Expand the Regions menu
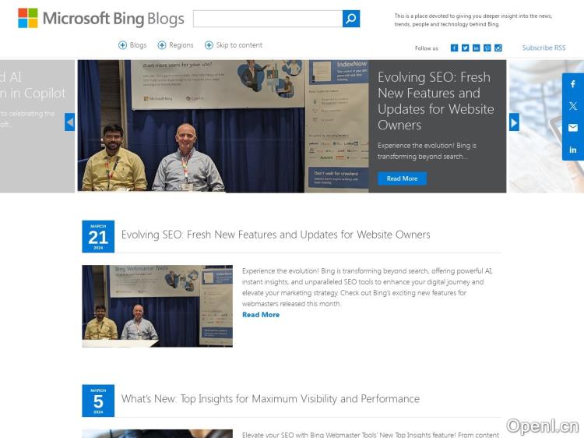The height and width of the screenshot is (438, 584). [176, 45]
